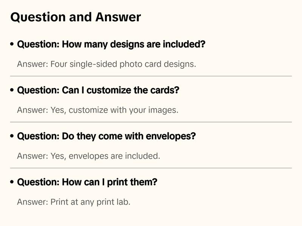Expand the "Do they come with envelopes?" question
The width and height of the screenshot is (302, 226).
coord(106,136)
